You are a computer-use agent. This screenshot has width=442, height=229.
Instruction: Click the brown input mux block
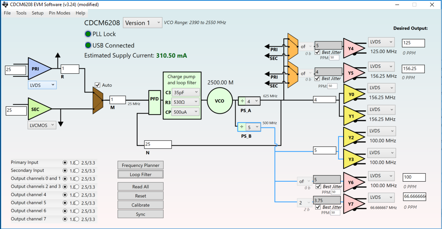tap(98, 100)
